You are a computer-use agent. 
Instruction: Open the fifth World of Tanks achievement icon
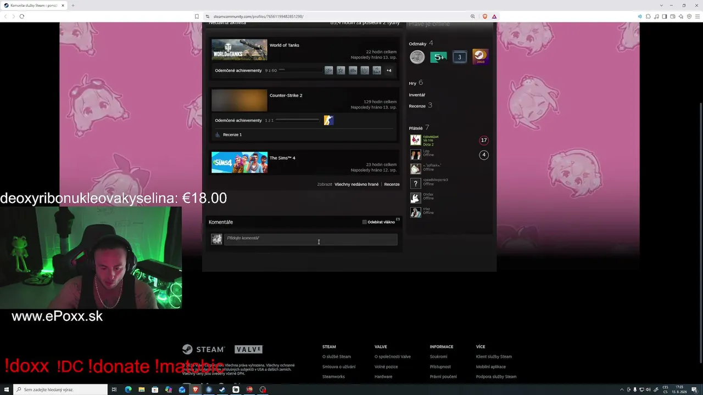[x=377, y=70]
